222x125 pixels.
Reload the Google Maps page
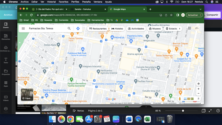click(32, 15)
